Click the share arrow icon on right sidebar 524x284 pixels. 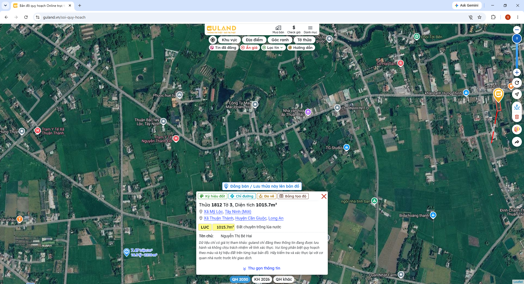tap(517, 142)
